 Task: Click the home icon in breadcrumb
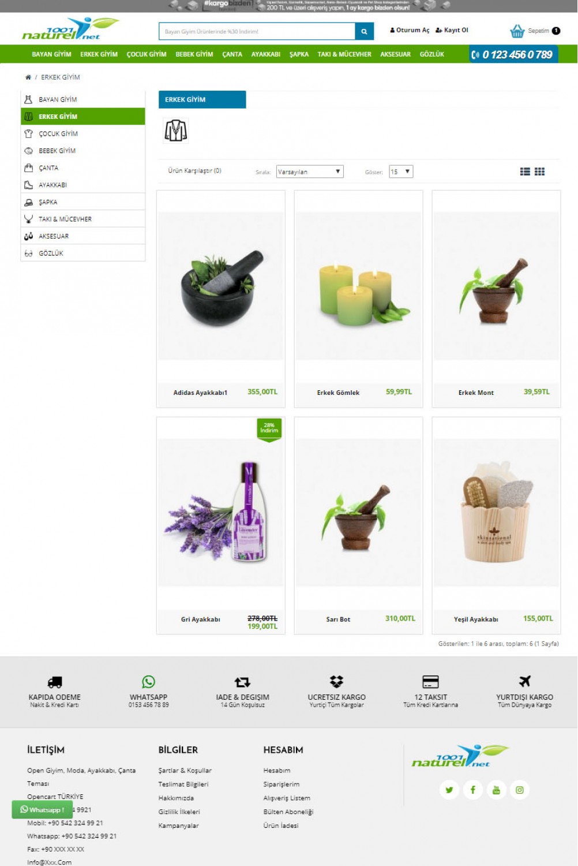point(28,77)
